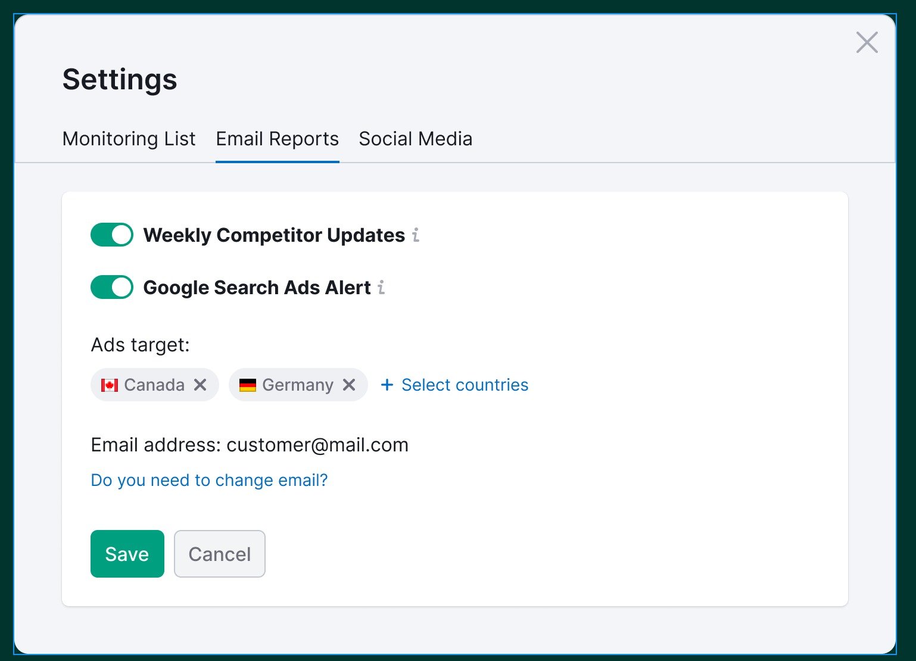The width and height of the screenshot is (916, 661).
Task: Remove Germany from ads targets
Action: (x=350, y=385)
